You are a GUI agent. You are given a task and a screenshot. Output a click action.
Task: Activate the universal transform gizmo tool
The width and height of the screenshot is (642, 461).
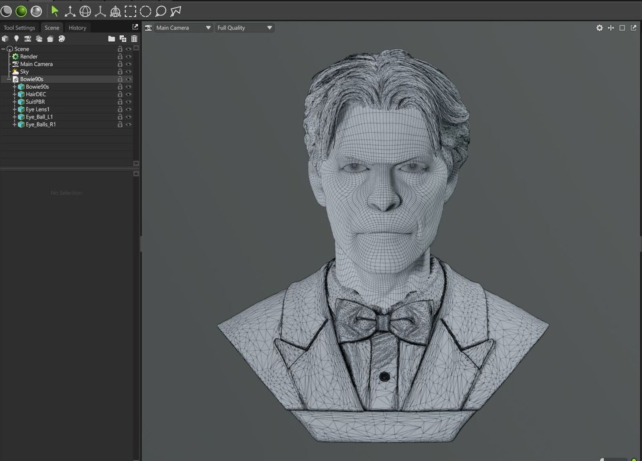click(115, 11)
